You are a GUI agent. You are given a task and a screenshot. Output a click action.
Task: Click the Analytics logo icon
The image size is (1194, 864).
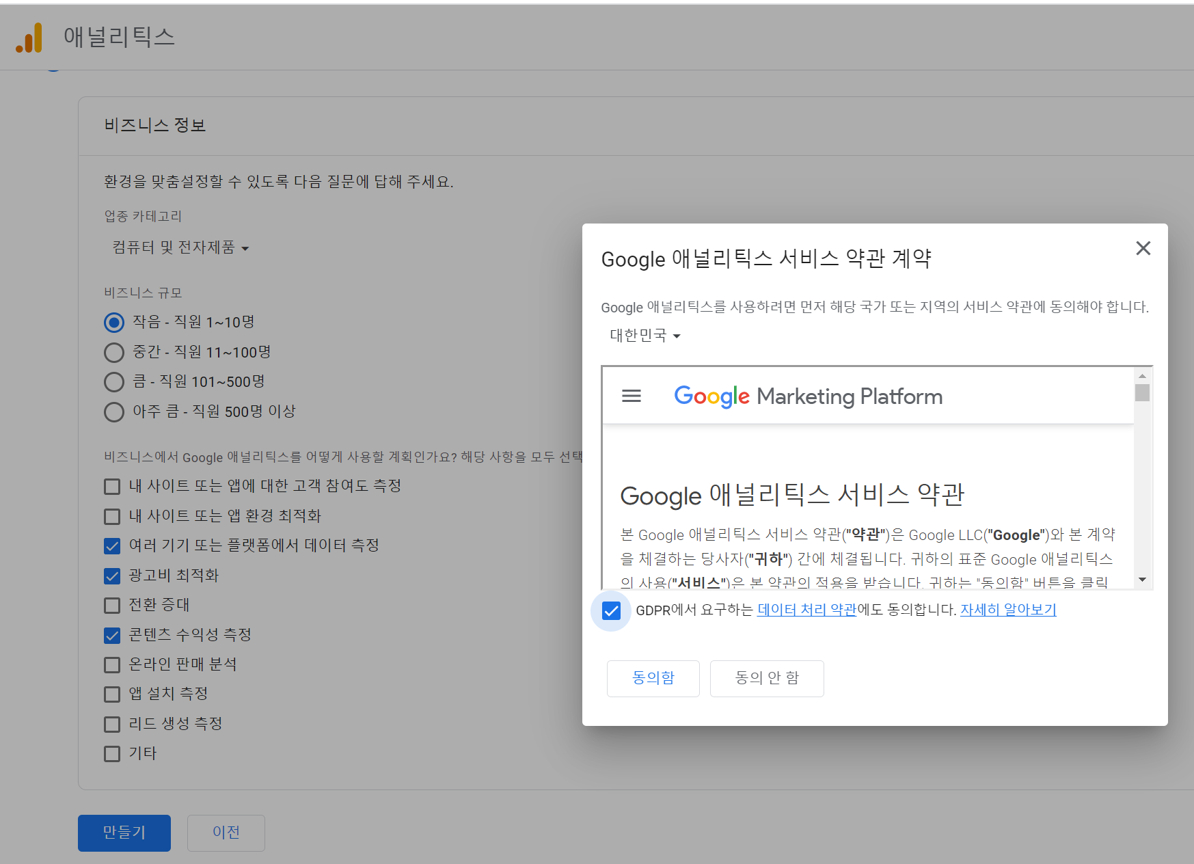29,38
